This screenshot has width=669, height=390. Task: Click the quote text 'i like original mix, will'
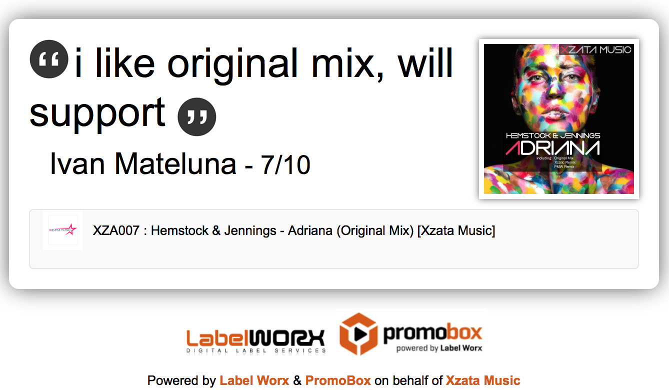pyautogui.click(x=264, y=63)
